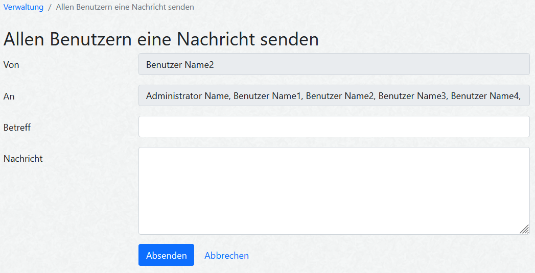The image size is (535, 273).
Task: Click 'Benutzer Name1' in the recipients list
Action: click(267, 95)
